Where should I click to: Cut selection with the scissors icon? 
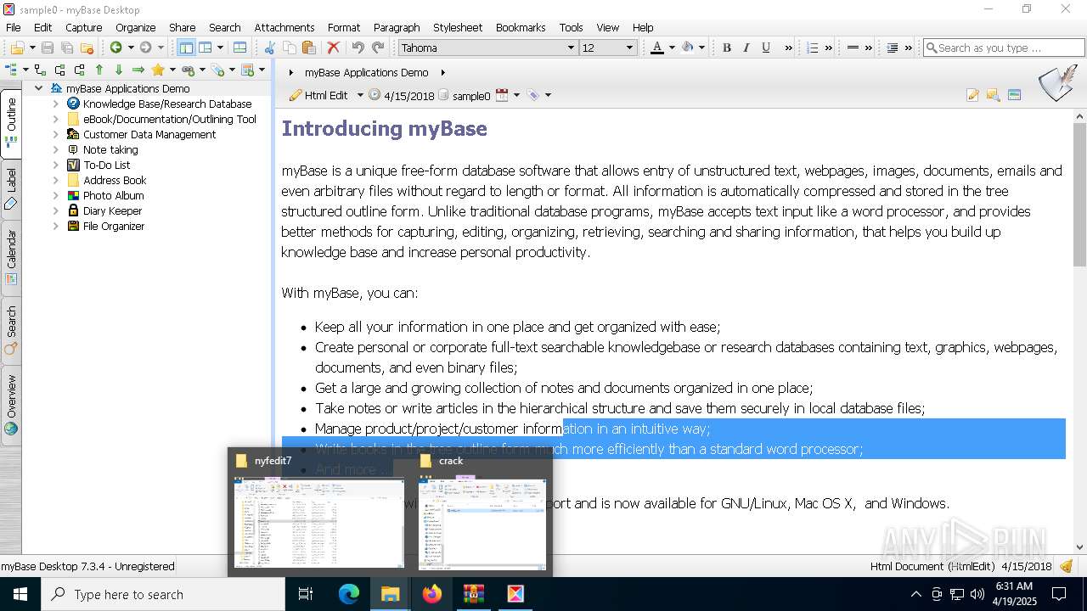tap(270, 48)
